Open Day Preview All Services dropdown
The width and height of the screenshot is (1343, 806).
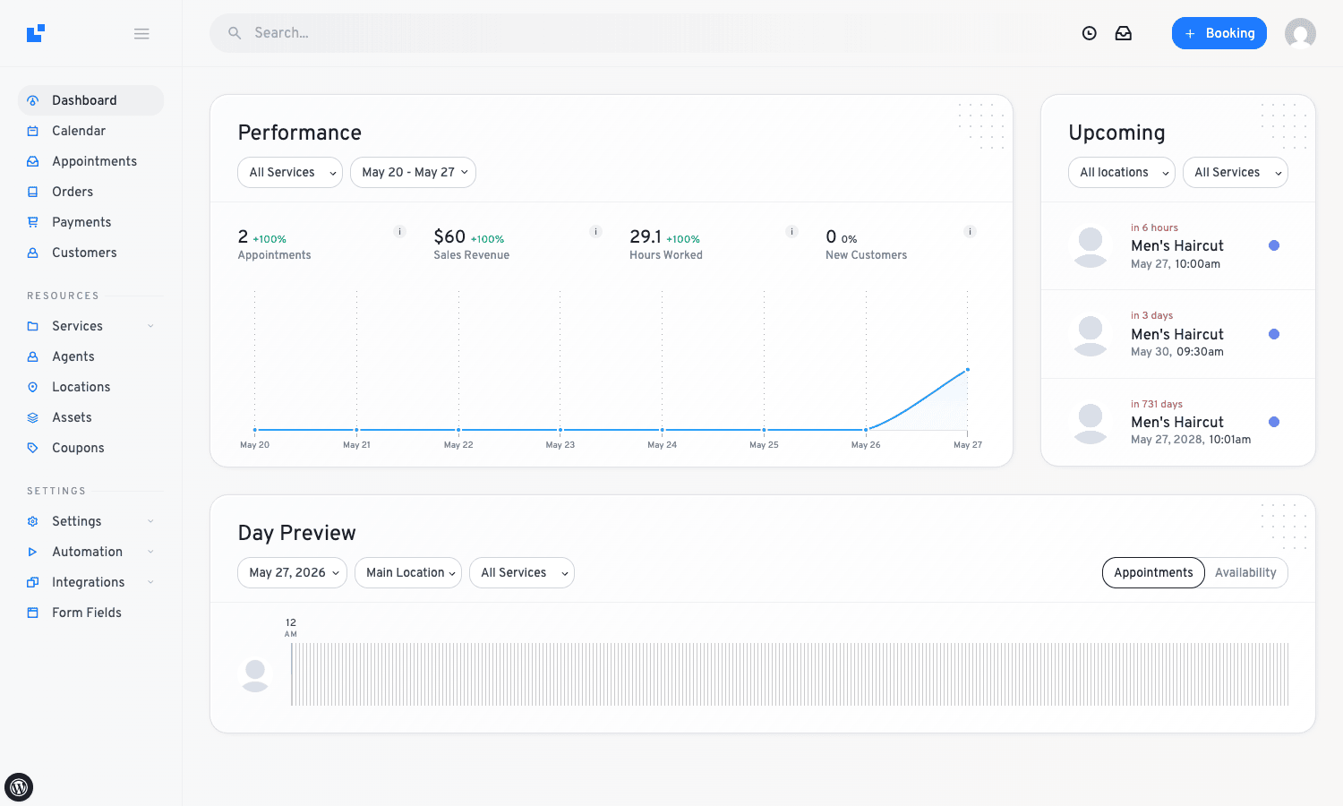coord(522,572)
